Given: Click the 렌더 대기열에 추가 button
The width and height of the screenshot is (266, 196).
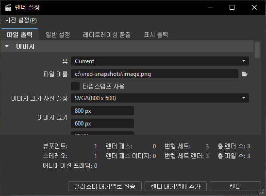Looking at the screenshot, I should (x=176, y=186).
